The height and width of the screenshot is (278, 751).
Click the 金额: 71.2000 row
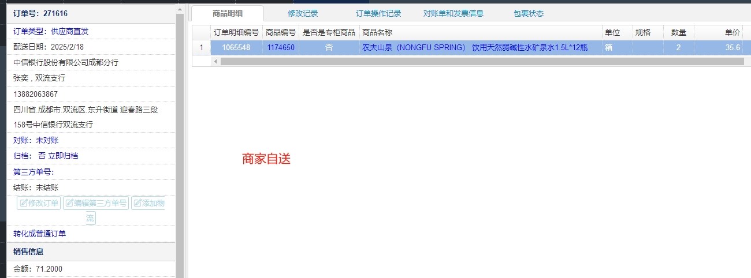[91, 269]
